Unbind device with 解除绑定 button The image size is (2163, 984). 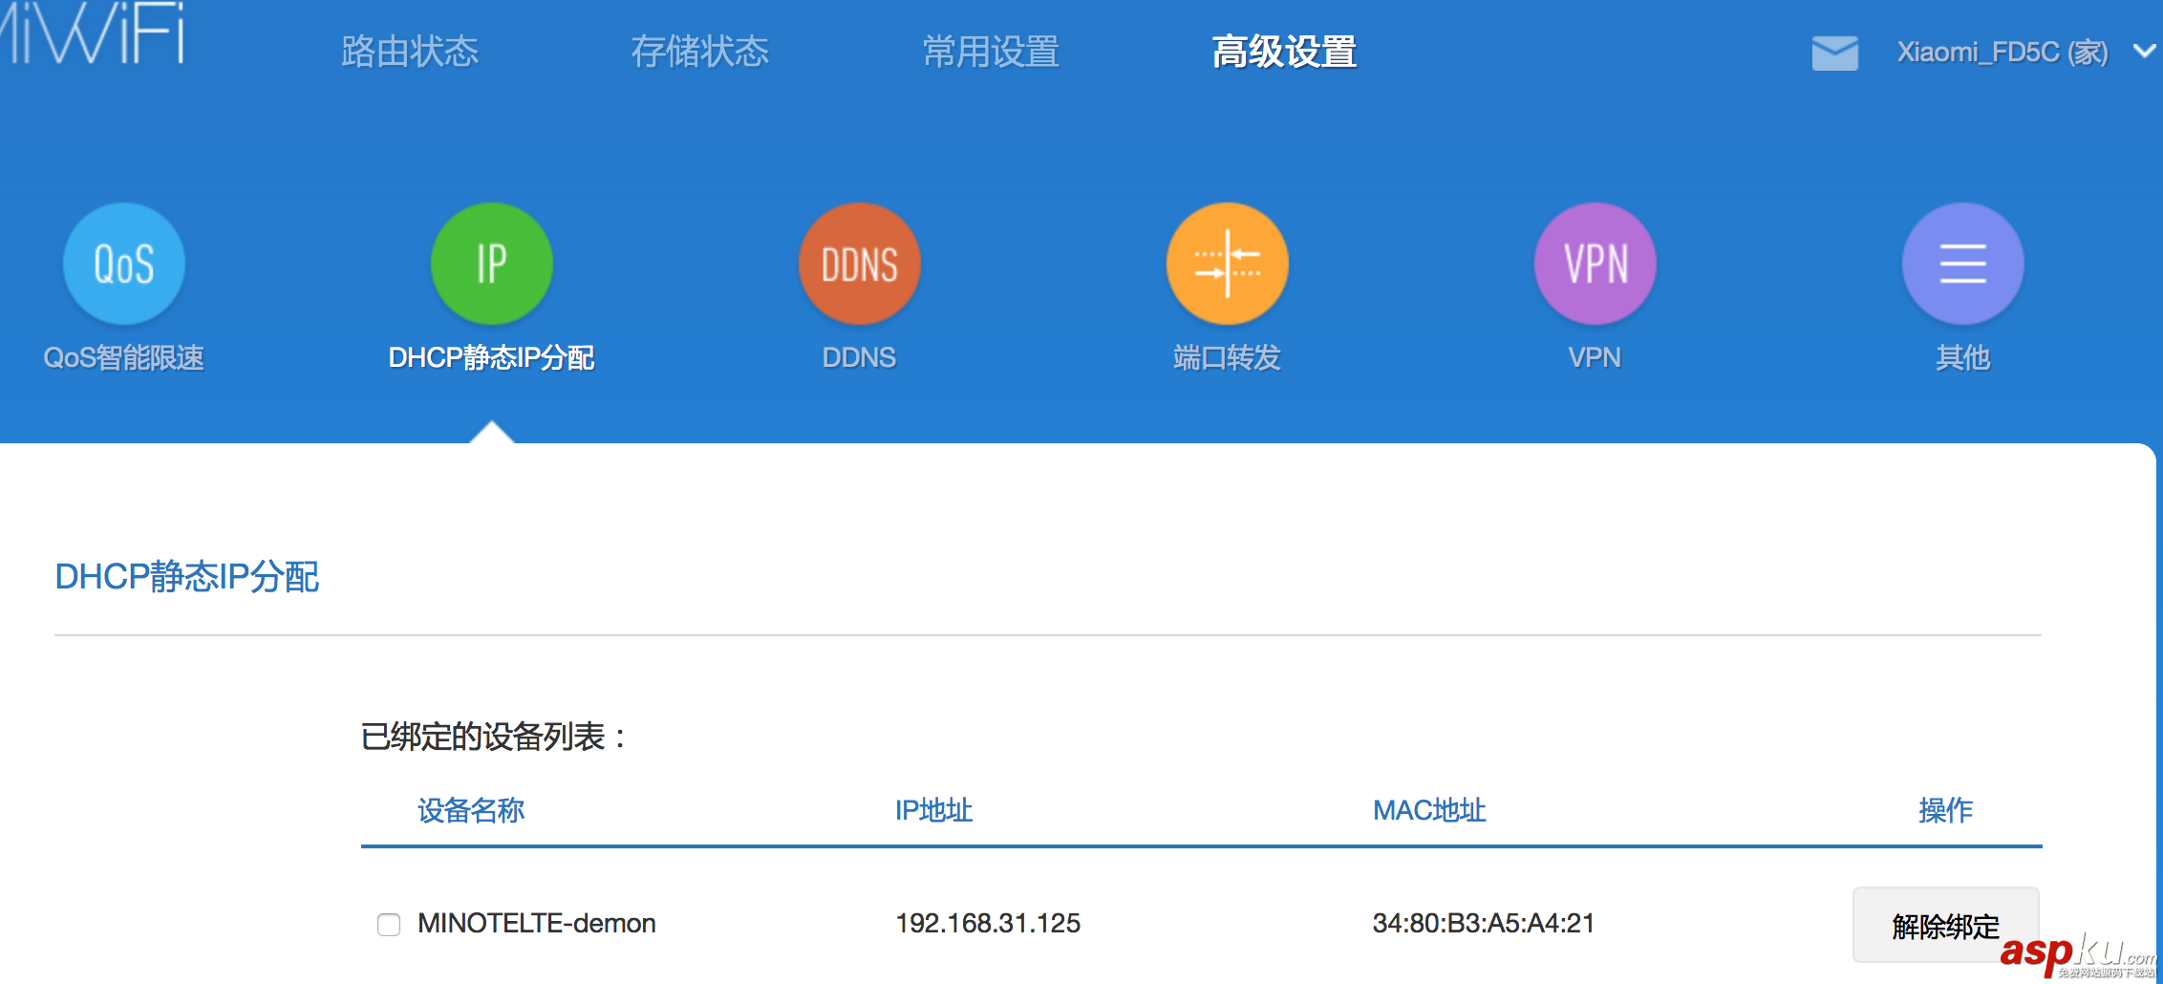click(x=1946, y=925)
